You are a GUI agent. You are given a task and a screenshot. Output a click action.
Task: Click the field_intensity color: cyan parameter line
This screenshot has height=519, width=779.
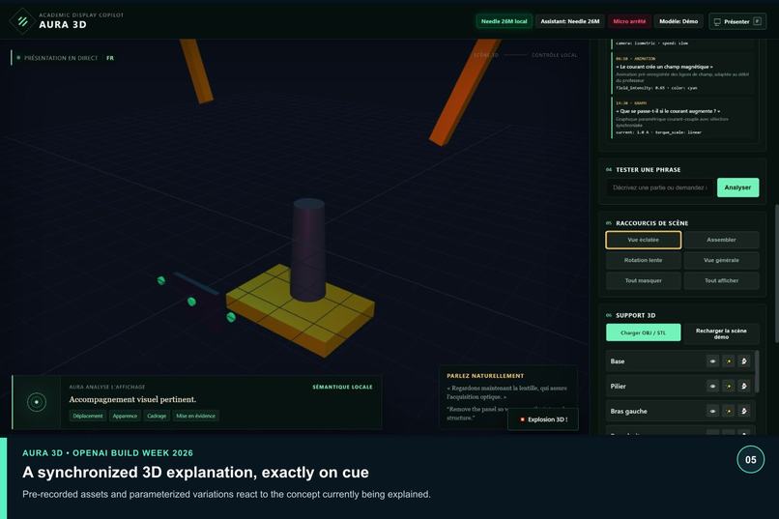(656, 88)
